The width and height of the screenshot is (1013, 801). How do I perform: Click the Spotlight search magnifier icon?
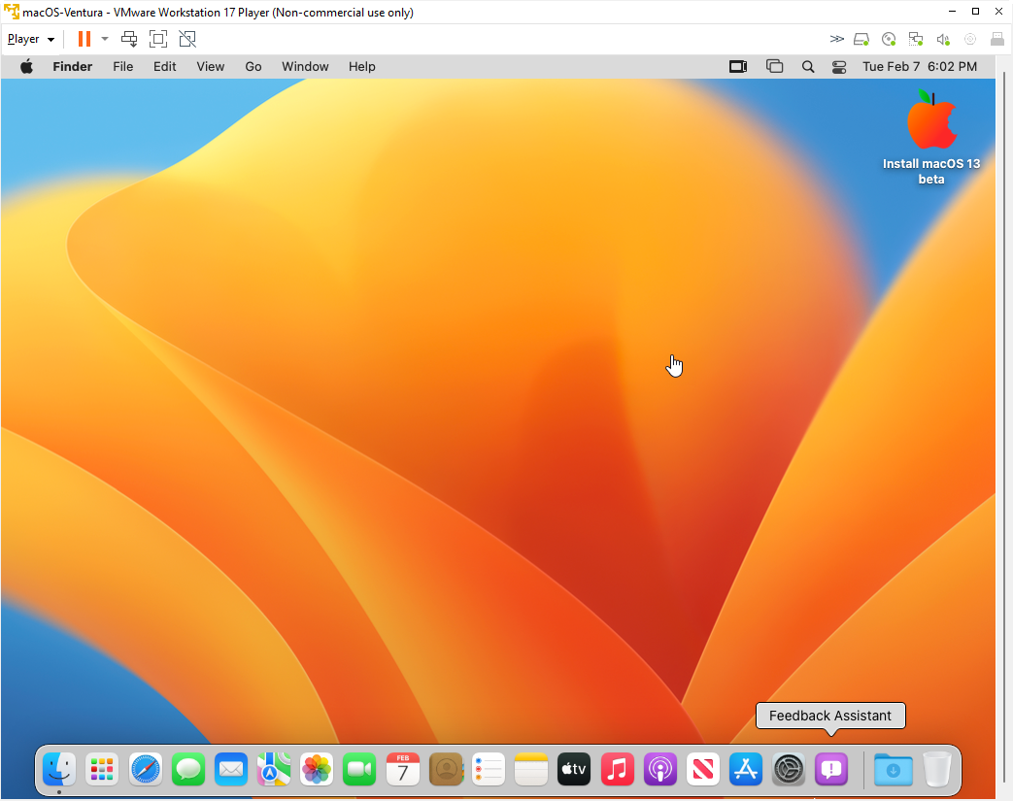pyautogui.click(x=807, y=67)
